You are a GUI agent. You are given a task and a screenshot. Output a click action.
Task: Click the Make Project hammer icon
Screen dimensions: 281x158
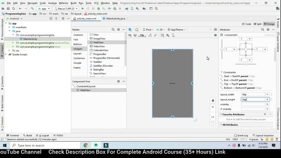pyautogui.click(x=32, y=9)
